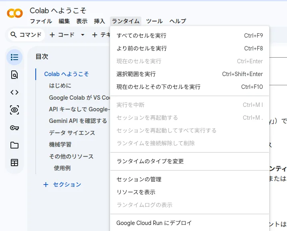Open the コード dropdown arrow
287x231 pixels.
click(83, 35)
